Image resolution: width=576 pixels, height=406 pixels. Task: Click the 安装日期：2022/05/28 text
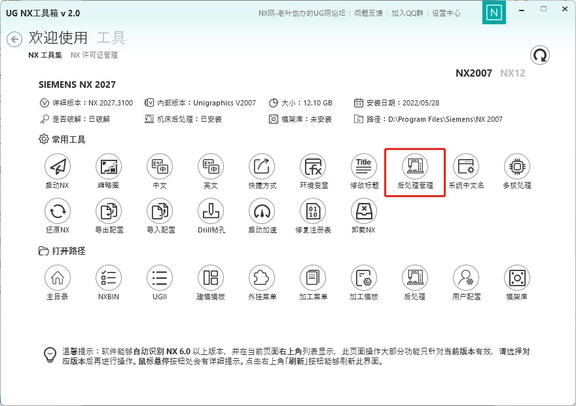(403, 103)
